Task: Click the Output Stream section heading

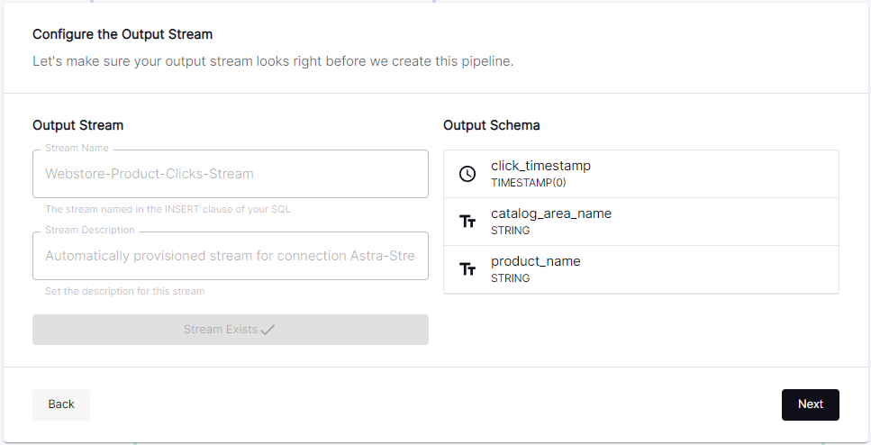Action: click(77, 125)
